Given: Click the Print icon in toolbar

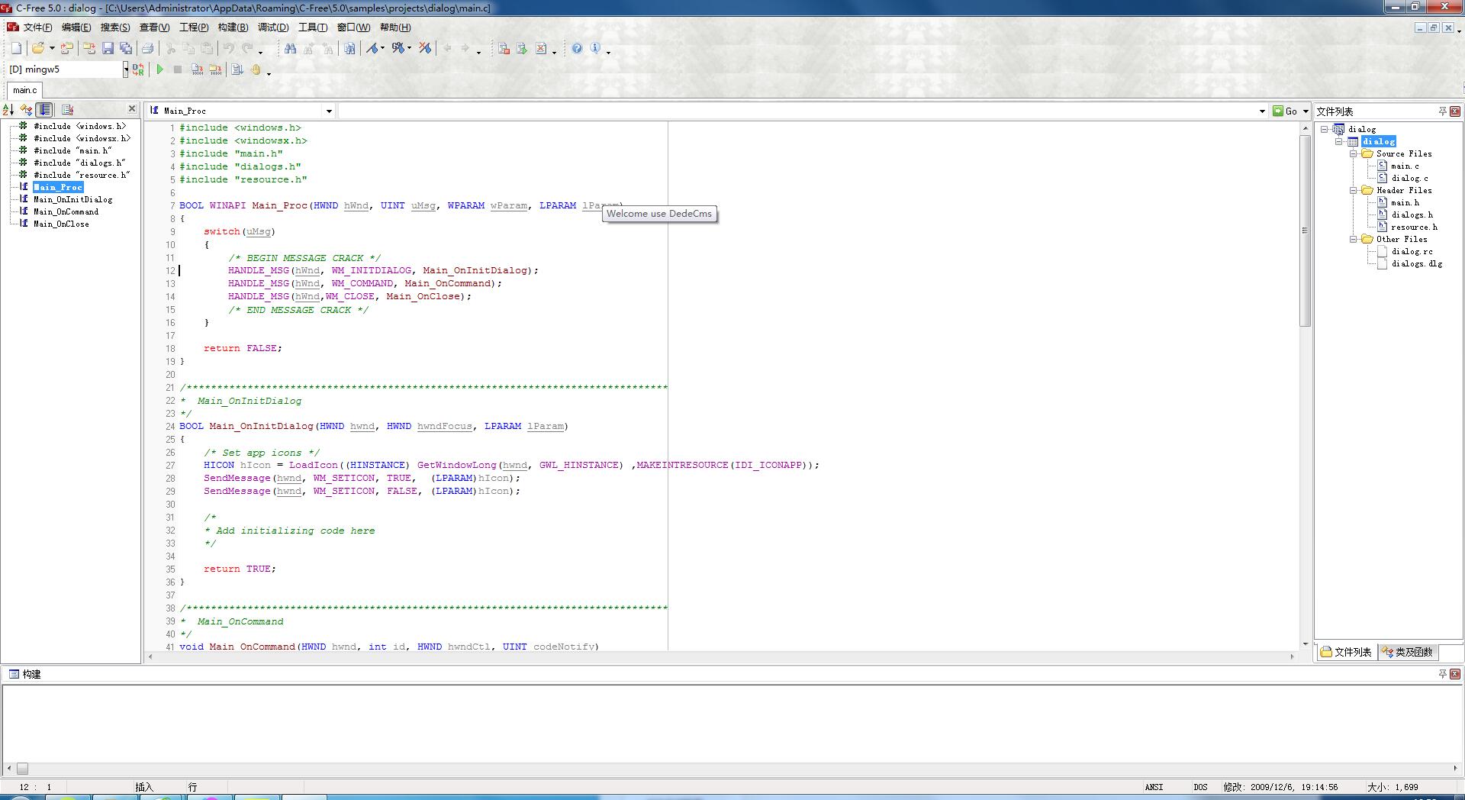Looking at the screenshot, I should point(147,48).
